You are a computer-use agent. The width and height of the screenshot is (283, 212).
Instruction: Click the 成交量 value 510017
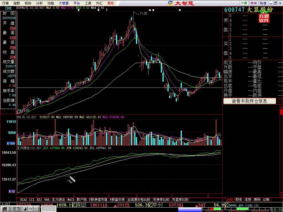tap(11, 66)
